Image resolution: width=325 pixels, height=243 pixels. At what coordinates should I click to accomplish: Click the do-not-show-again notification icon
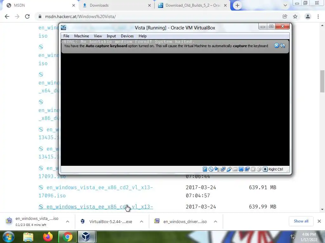point(283,46)
